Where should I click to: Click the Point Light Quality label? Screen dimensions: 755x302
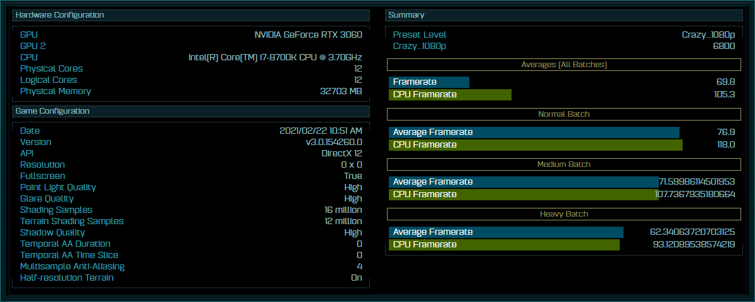(58, 187)
